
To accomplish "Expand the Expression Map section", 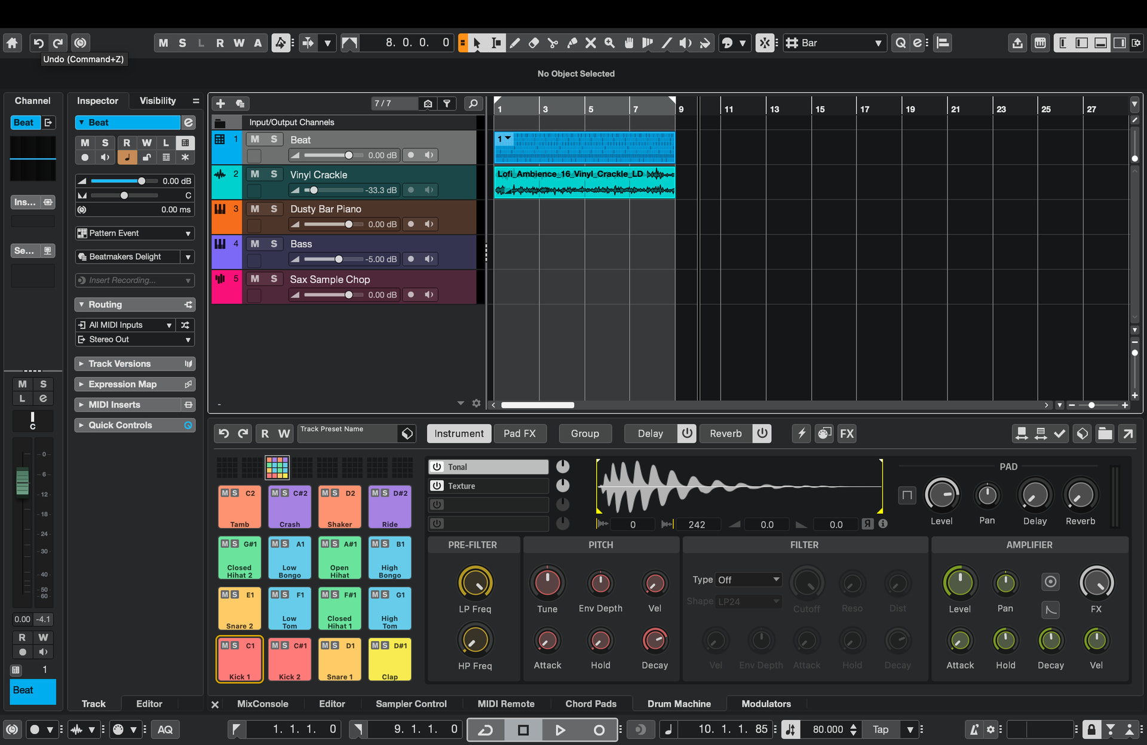I will (x=135, y=384).
